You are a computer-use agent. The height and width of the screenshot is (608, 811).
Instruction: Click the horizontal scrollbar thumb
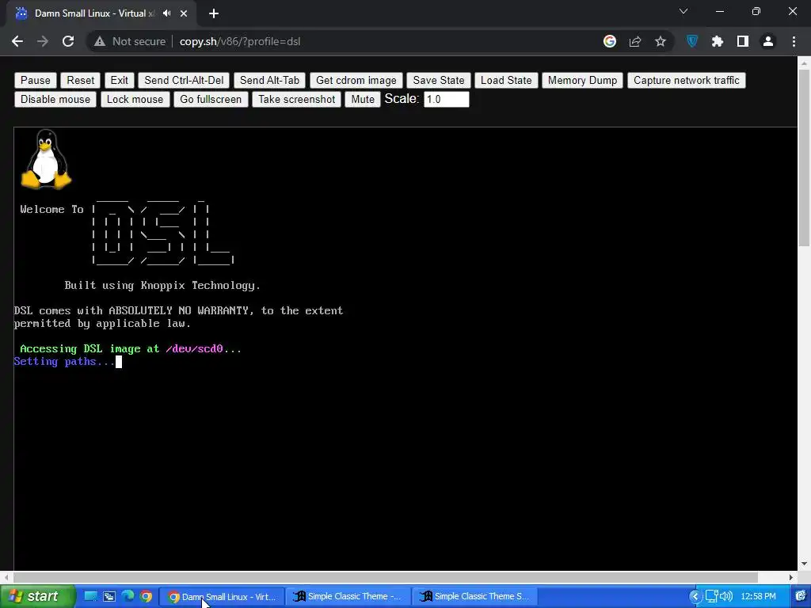386,577
